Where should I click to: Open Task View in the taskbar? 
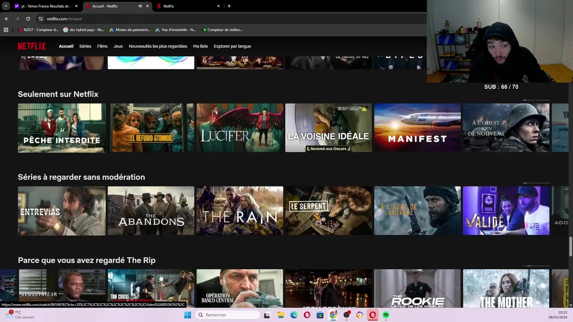267,315
